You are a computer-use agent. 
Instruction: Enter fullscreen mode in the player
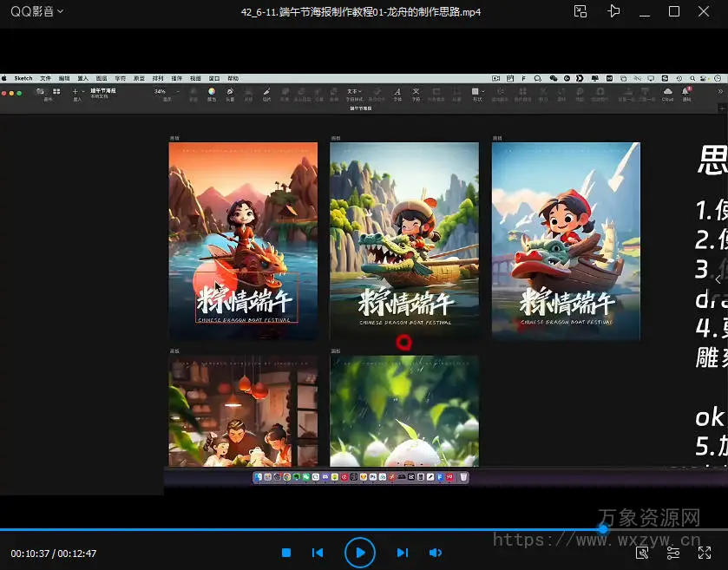coord(705,553)
